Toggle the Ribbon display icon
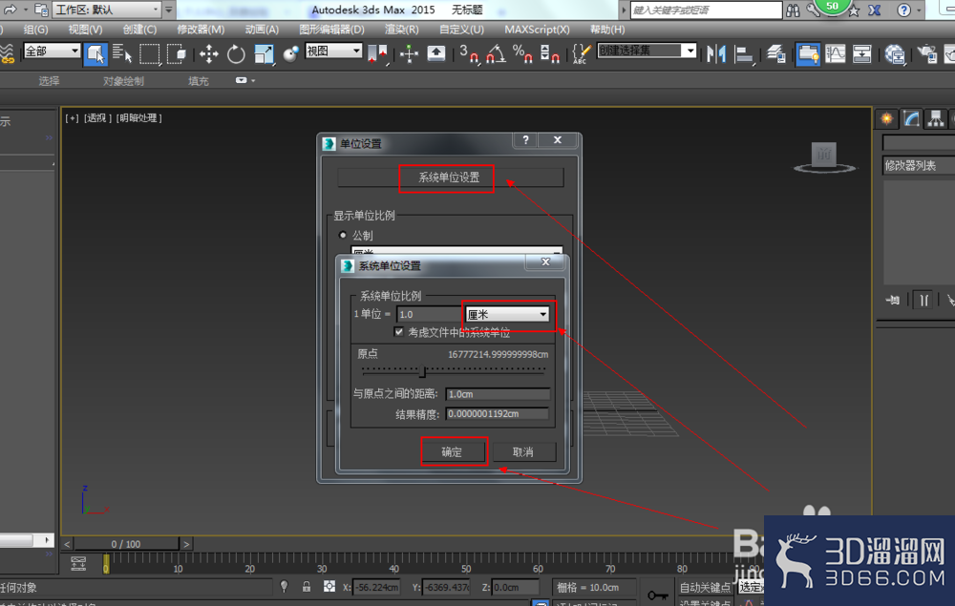Screen dimensions: 955x606 click(808, 54)
